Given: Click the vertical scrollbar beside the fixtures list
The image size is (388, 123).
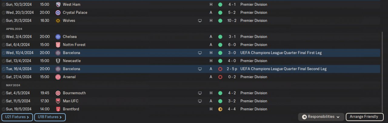Looking at the screenshot, I should pyautogui.click(x=382, y=70).
